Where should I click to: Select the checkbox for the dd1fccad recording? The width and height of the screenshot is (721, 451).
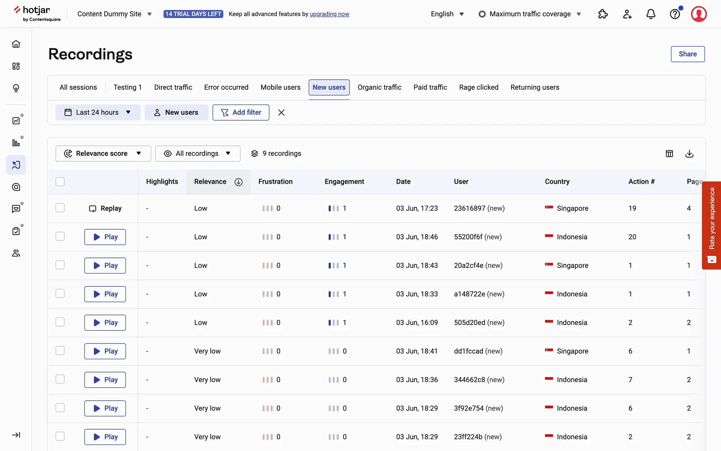click(x=60, y=351)
